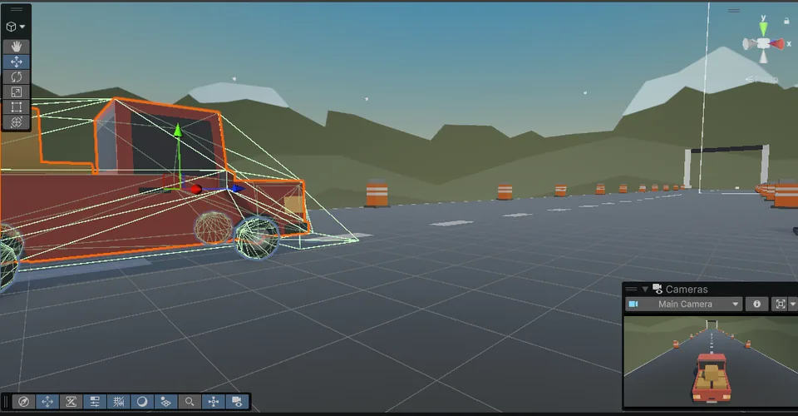Image resolution: width=798 pixels, height=416 pixels.
Task: Click the green Y axis cone of orientation gizmo
Action: click(x=763, y=28)
